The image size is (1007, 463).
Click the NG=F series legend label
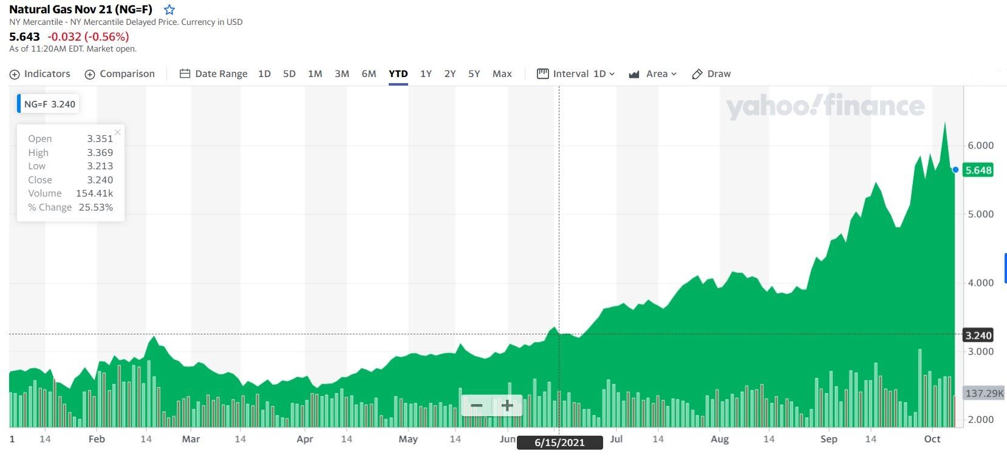point(50,104)
